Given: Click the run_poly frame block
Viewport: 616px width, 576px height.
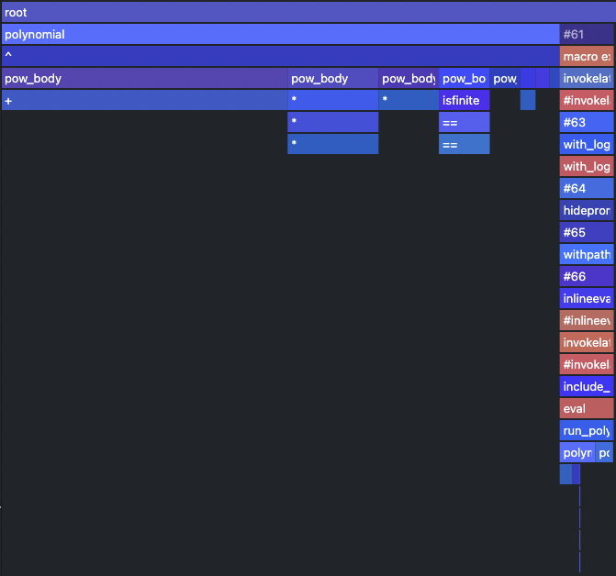Looking at the screenshot, I should (x=587, y=430).
